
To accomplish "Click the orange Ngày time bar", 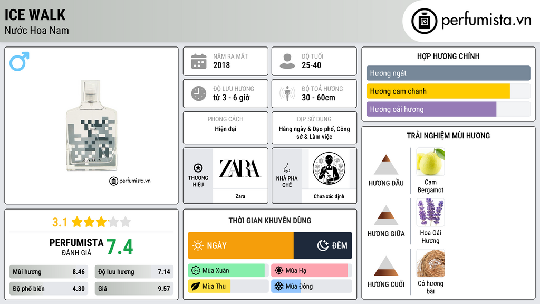I will [x=240, y=245].
